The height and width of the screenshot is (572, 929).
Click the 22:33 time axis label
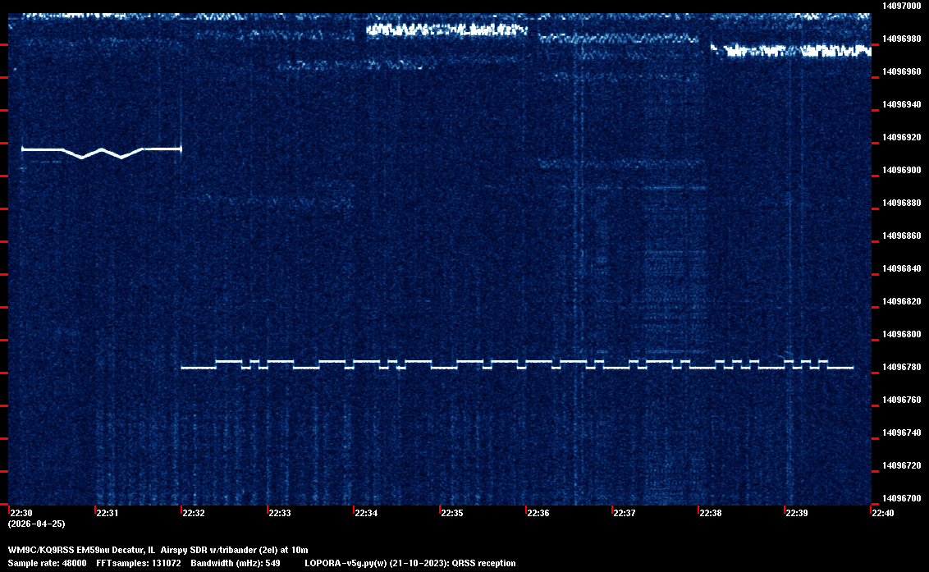pos(279,513)
